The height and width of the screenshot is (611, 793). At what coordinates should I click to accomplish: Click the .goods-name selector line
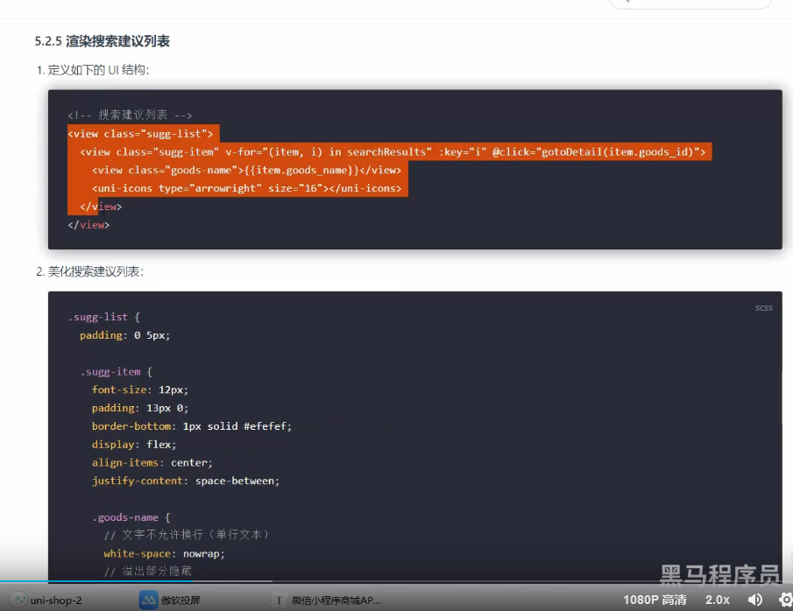tap(131, 517)
